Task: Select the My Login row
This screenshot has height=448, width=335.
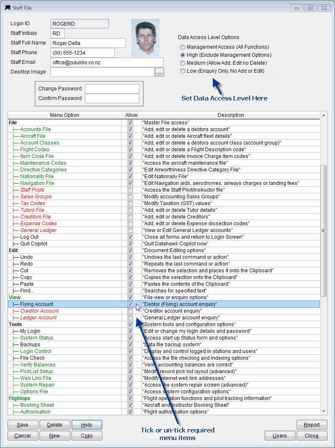Action: click(x=164, y=331)
